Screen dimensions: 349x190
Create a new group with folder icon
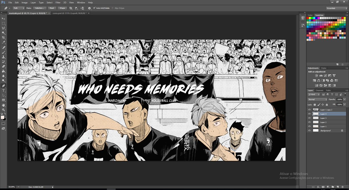pos(333,187)
